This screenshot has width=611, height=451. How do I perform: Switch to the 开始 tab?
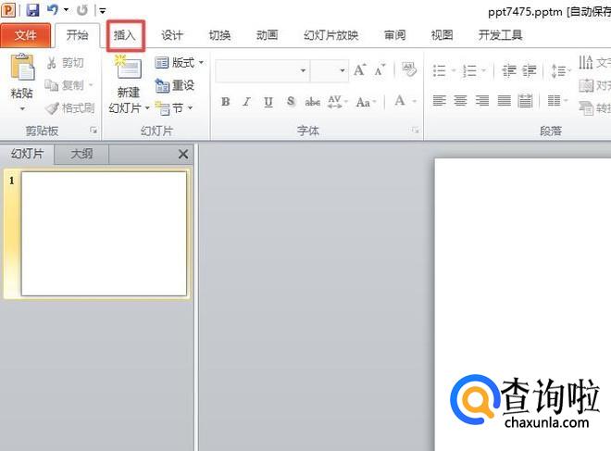(77, 35)
